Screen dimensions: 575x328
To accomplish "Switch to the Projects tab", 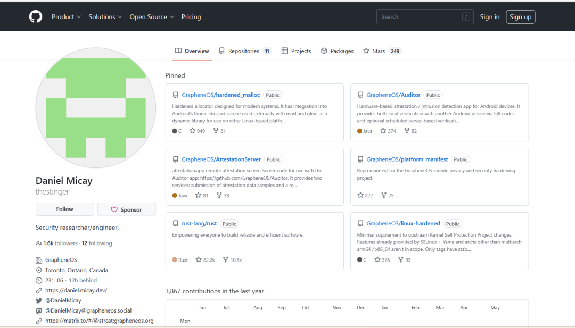I will 297,51.
